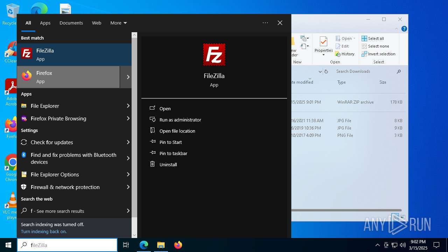Open Task View on taskbar
Image resolution: width=448 pixels, height=252 pixels.
click(126, 245)
